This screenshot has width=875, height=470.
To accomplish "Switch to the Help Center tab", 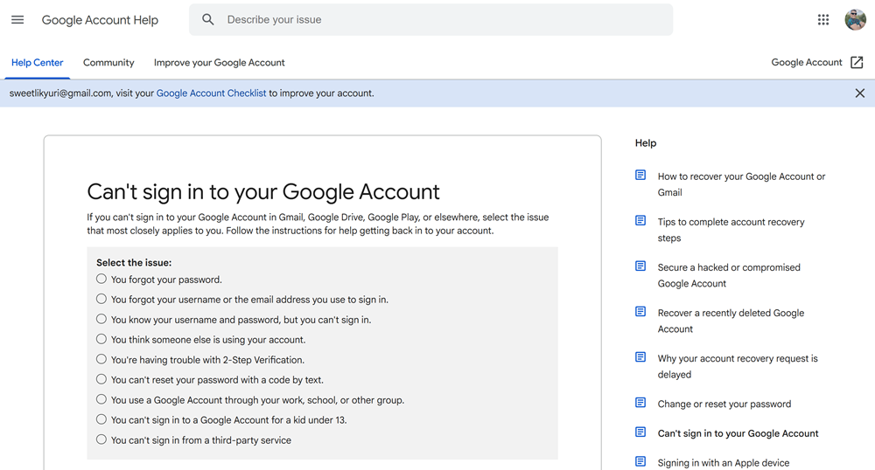I will 38,62.
